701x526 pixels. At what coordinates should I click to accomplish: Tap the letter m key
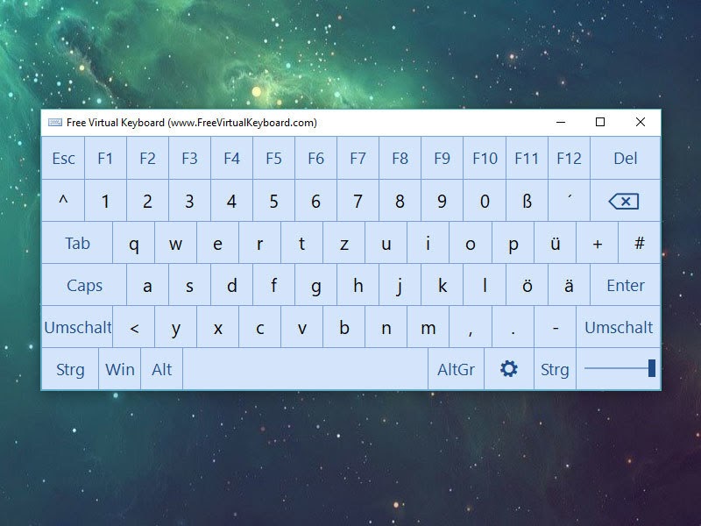[x=428, y=327]
